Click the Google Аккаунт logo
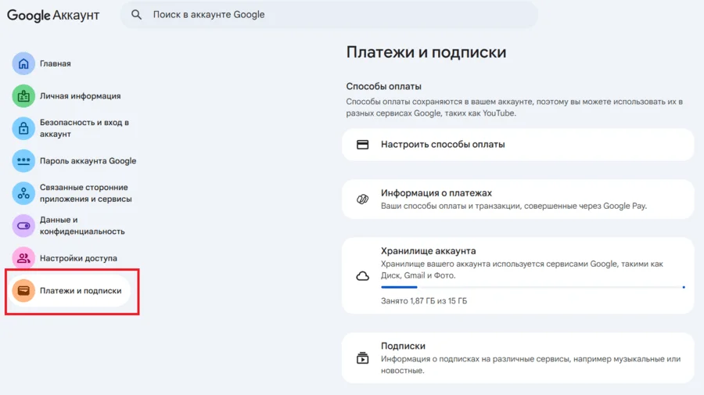Viewport: 704px width, 395px height. pos(53,15)
